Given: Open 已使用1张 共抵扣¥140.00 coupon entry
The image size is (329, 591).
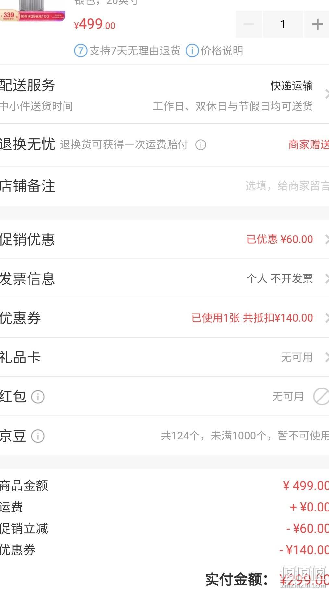Looking at the screenshot, I should [x=252, y=318].
